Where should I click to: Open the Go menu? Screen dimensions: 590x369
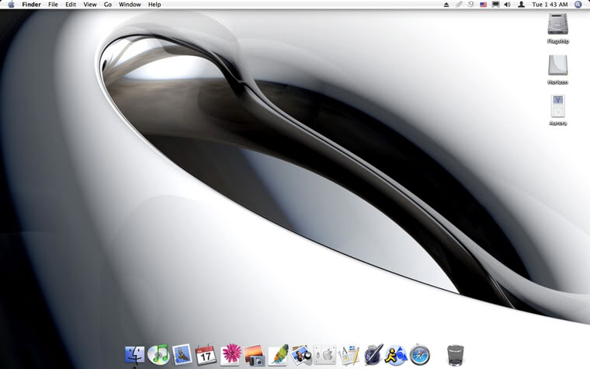[x=108, y=5]
